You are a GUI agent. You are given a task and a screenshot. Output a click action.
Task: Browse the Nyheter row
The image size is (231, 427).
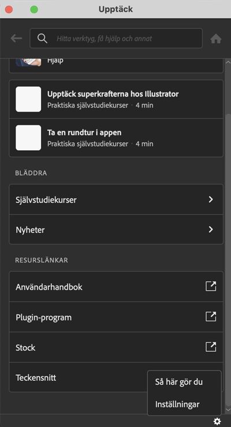116,229
